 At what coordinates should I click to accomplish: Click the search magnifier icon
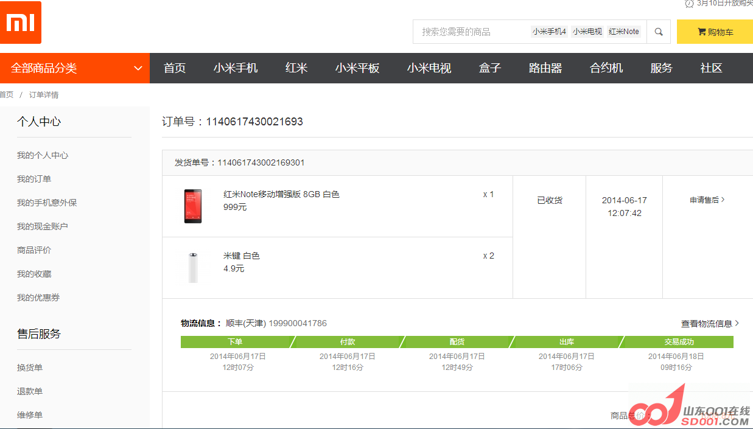[x=658, y=32]
